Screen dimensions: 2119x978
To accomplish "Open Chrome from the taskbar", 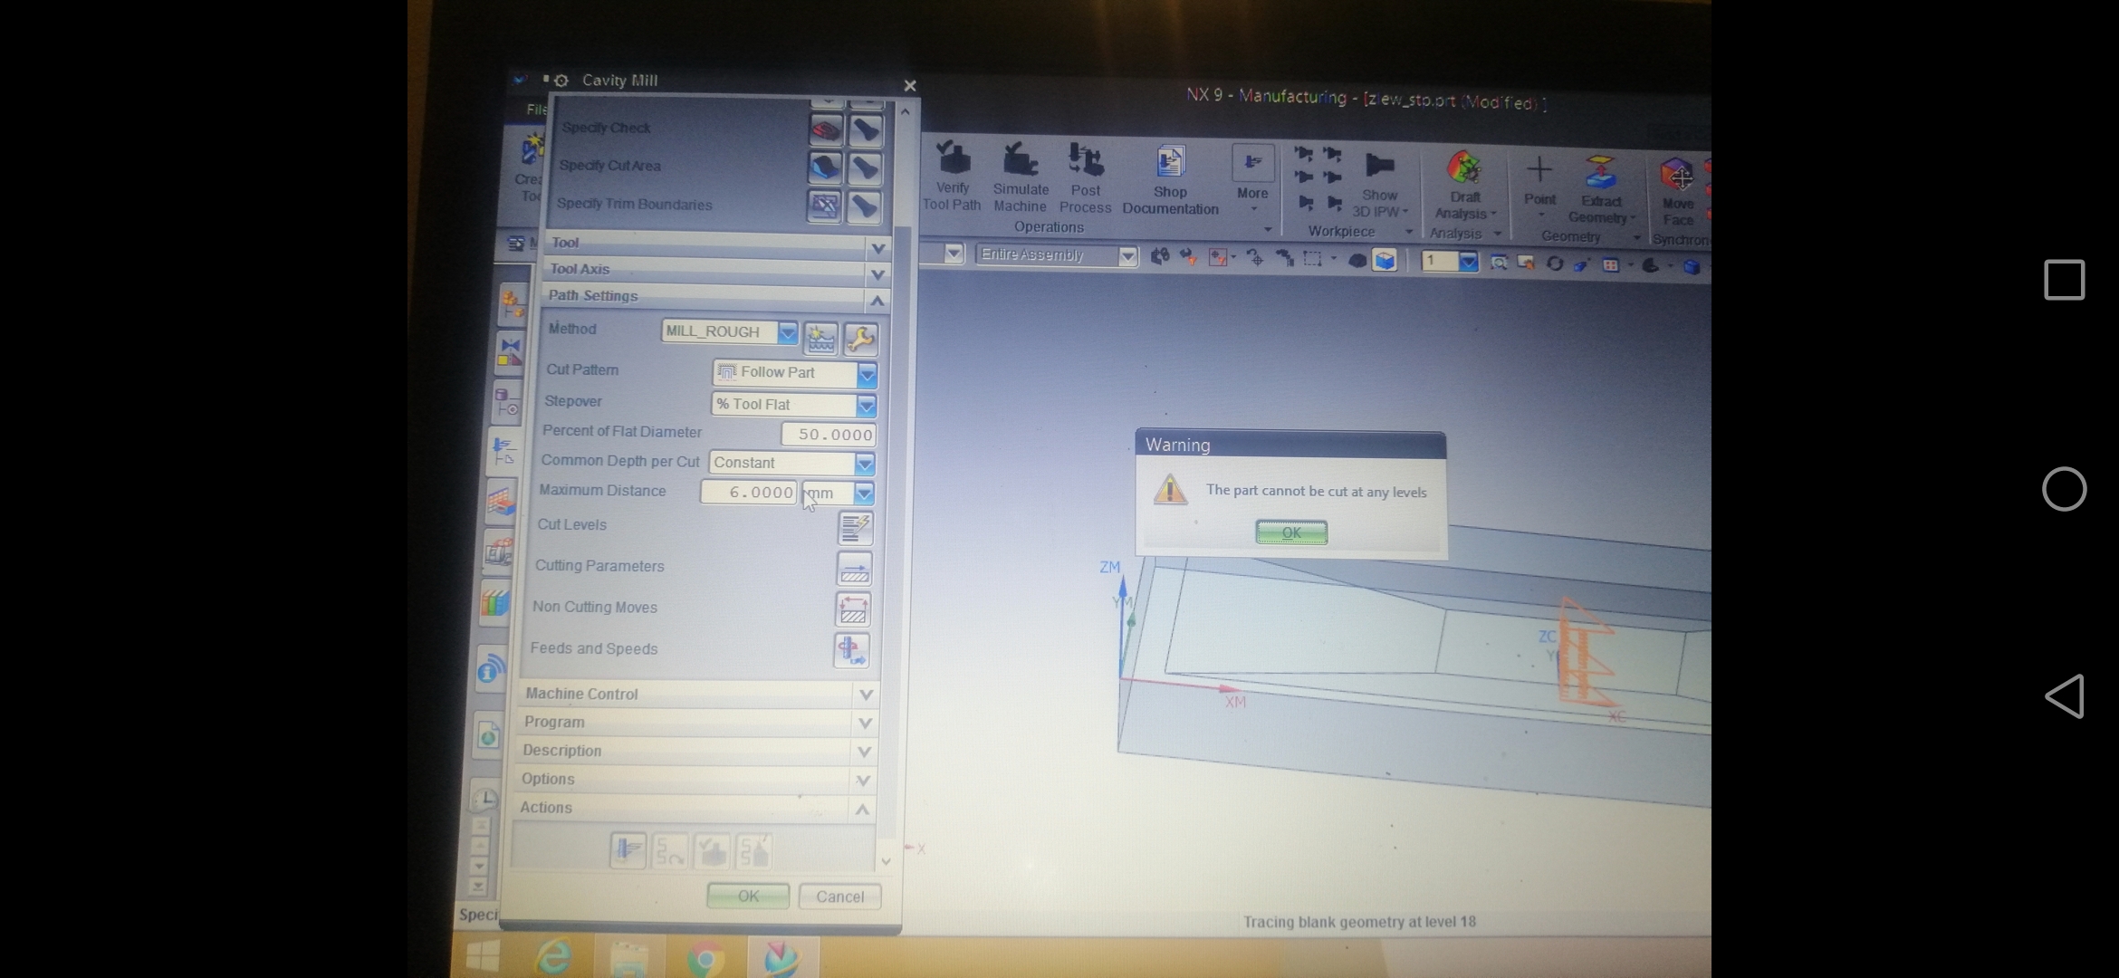I will [x=705, y=959].
